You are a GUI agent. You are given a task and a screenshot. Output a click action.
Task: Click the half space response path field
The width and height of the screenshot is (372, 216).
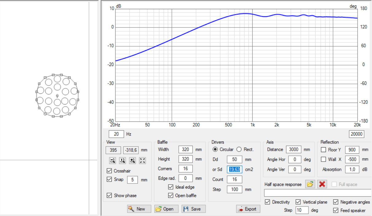pyautogui.click(x=318, y=193)
